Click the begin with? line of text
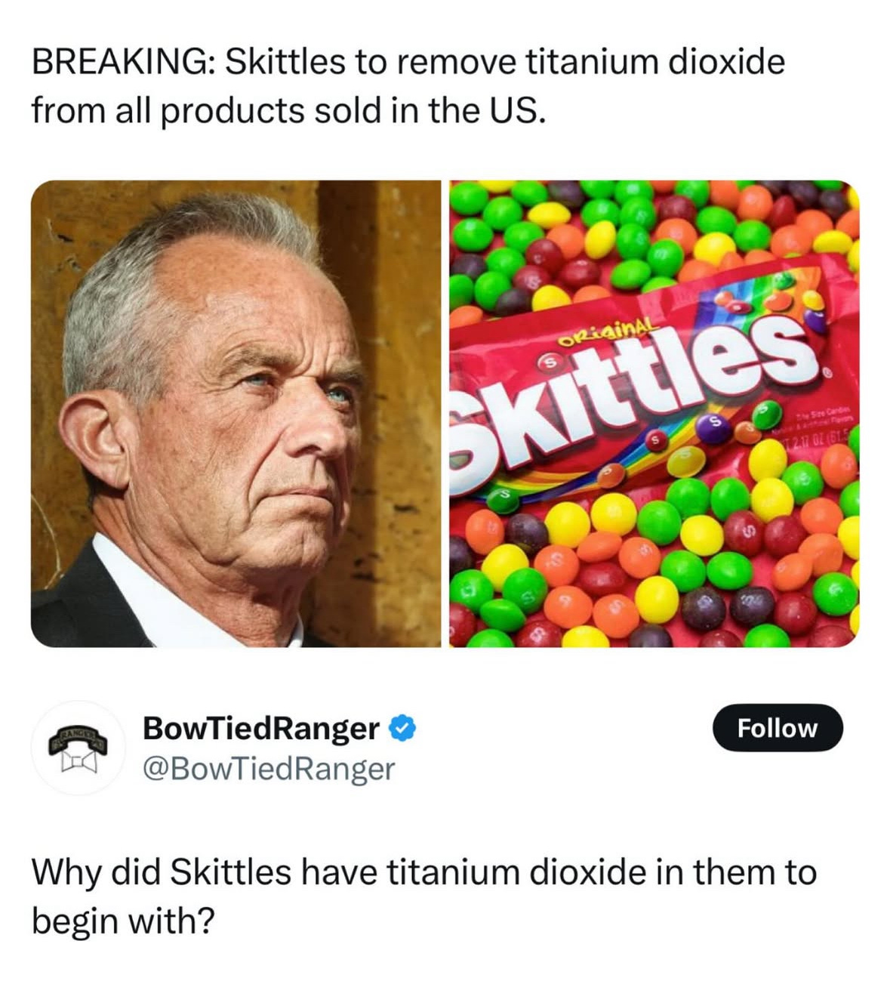The image size is (890, 981). (123, 921)
